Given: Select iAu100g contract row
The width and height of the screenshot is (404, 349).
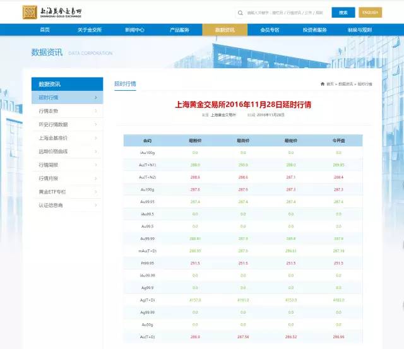Looking at the screenshot, I should point(243,153).
